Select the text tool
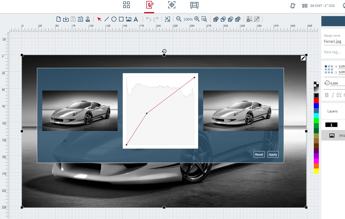 (x=136, y=19)
